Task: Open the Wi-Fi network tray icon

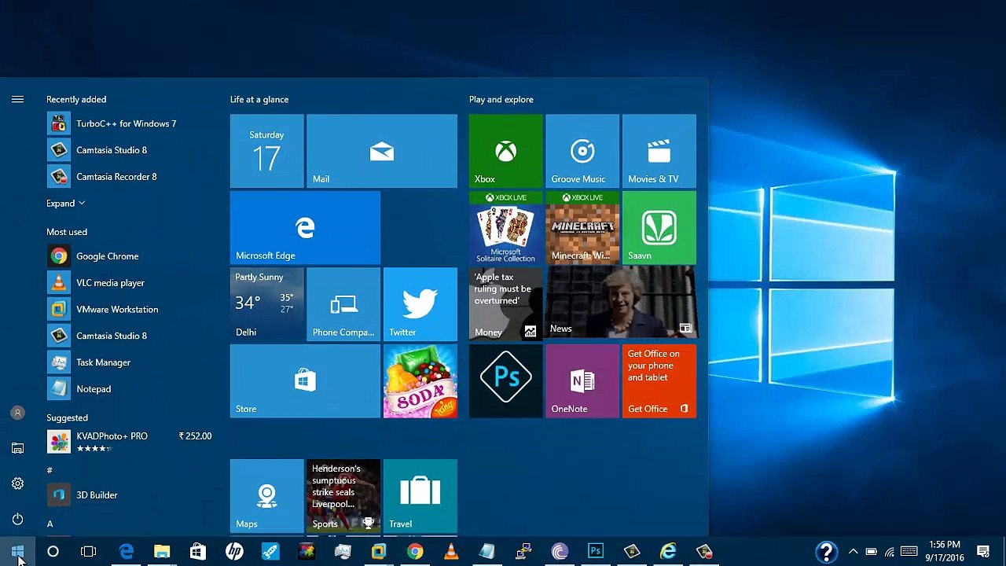Action: click(x=890, y=552)
